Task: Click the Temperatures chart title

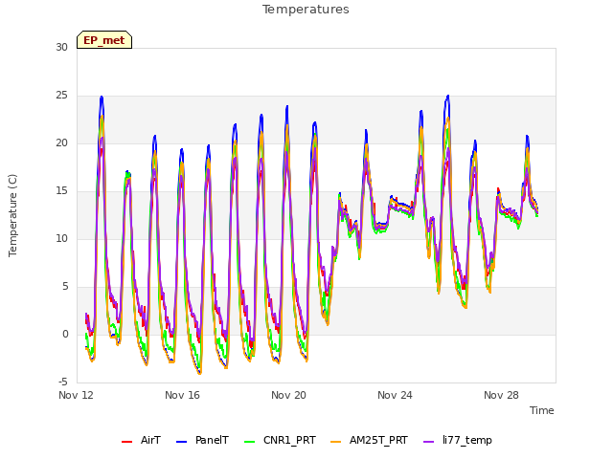Action: [x=306, y=10]
